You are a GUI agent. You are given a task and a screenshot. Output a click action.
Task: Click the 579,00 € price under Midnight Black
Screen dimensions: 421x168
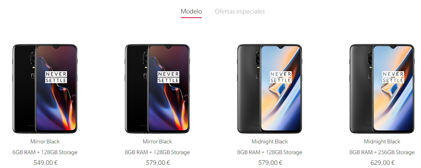[270, 163]
